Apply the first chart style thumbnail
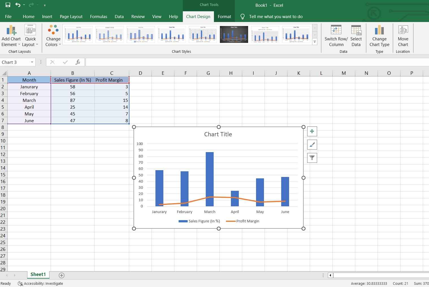Screen dimensions: 429x287 tap(79, 34)
